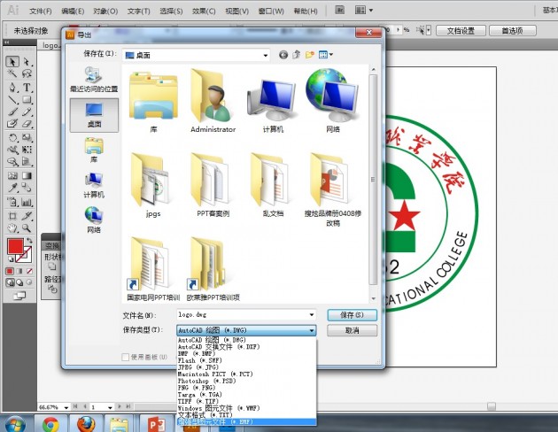Expand the 文件名 filename dropdown arrow
This screenshot has width=558, height=432.
312,314
